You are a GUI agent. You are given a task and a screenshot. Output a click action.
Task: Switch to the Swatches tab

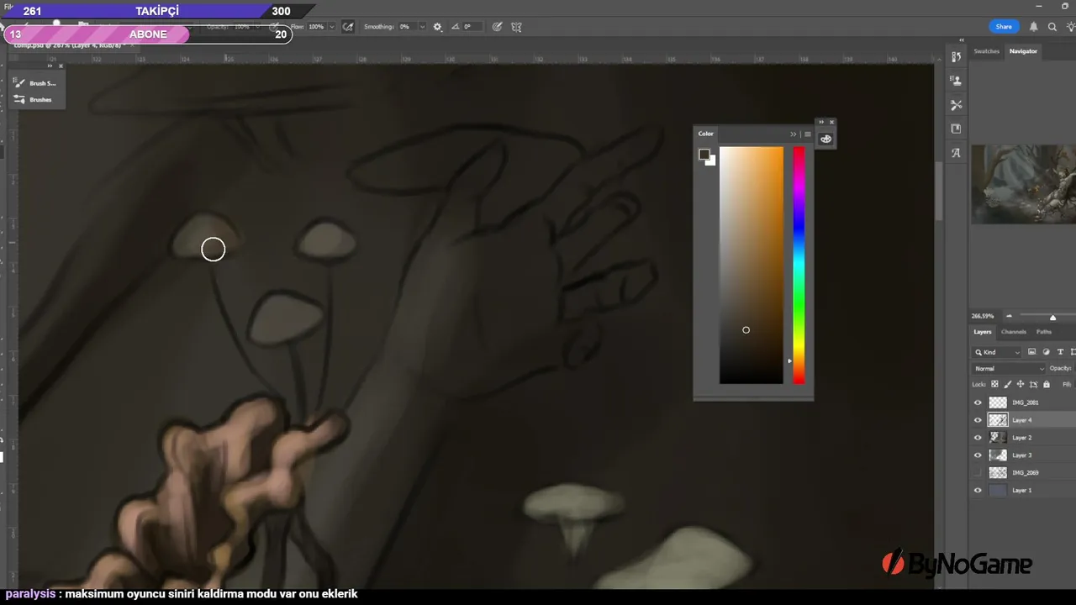tap(987, 51)
